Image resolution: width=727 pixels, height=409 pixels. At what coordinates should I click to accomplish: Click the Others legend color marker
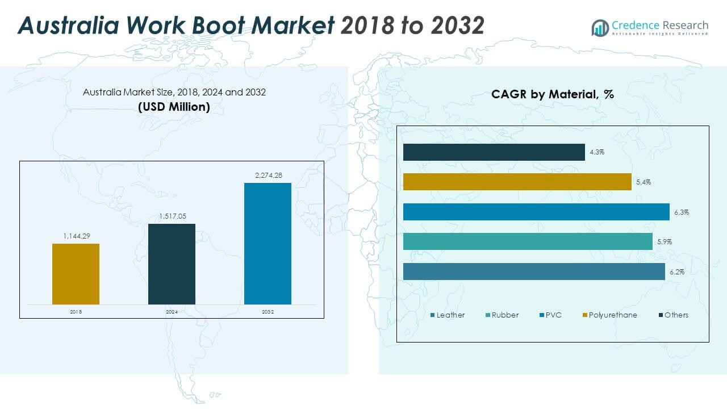661,315
